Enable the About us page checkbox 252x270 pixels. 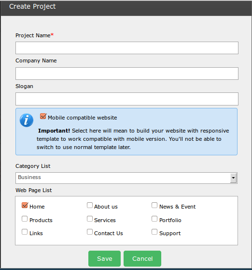click(x=90, y=205)
